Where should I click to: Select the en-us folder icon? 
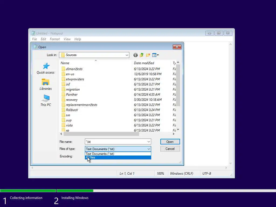(63, 74)
